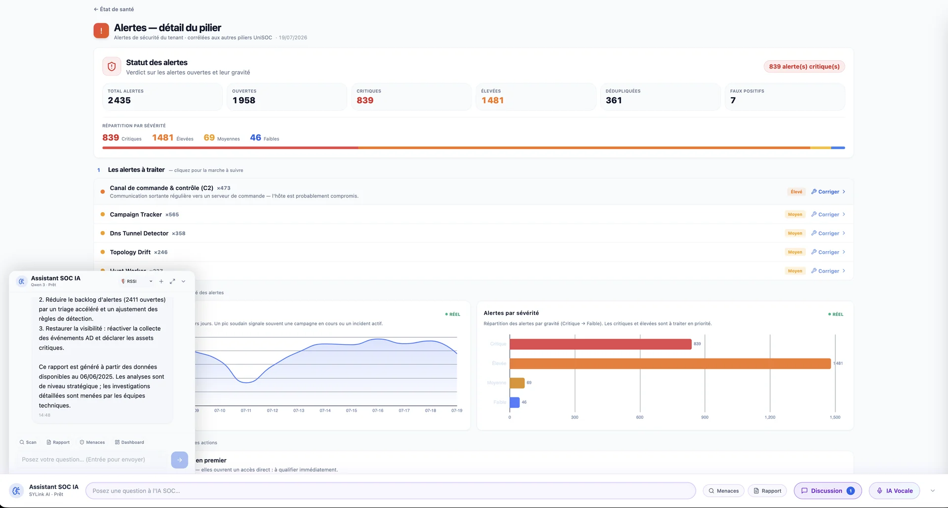Open the RSSI role dropdown

click(x=137, y=281)
